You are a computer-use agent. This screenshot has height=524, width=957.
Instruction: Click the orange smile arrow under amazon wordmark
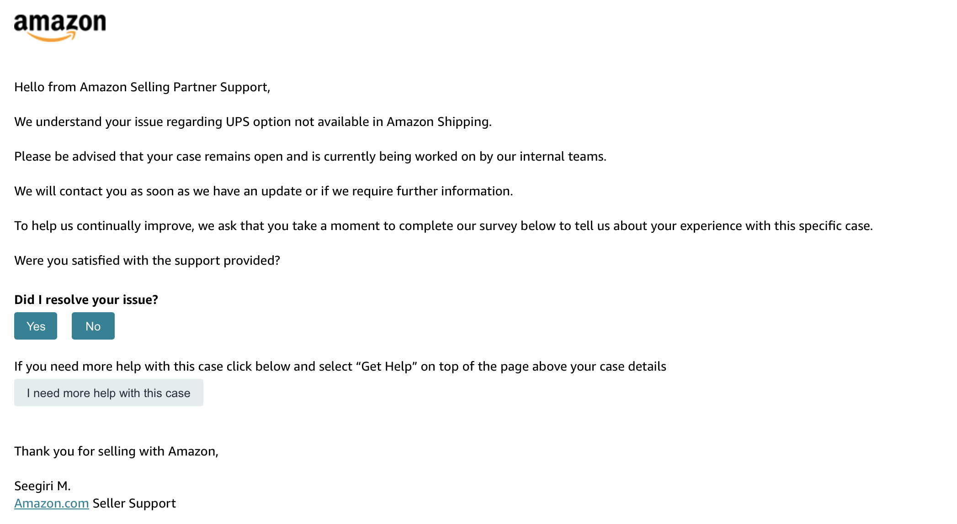[51, 37]
